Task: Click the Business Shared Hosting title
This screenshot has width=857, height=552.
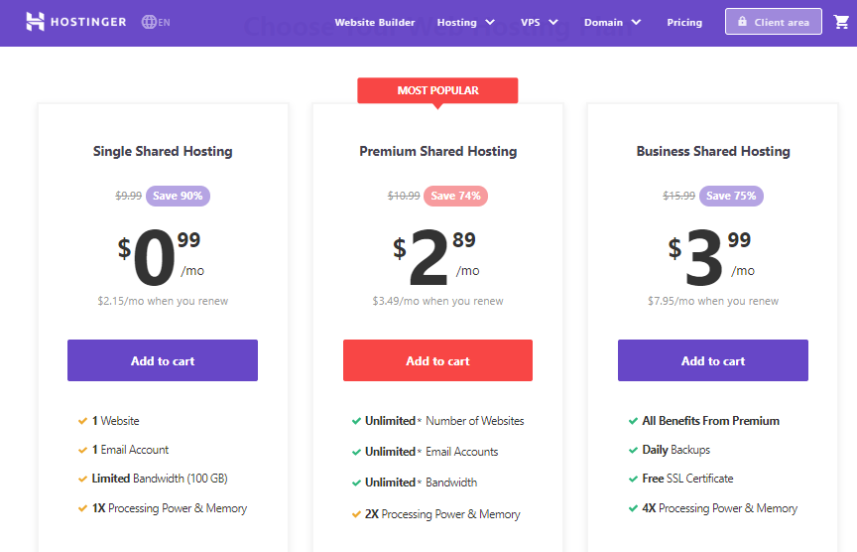Action: 713,152
